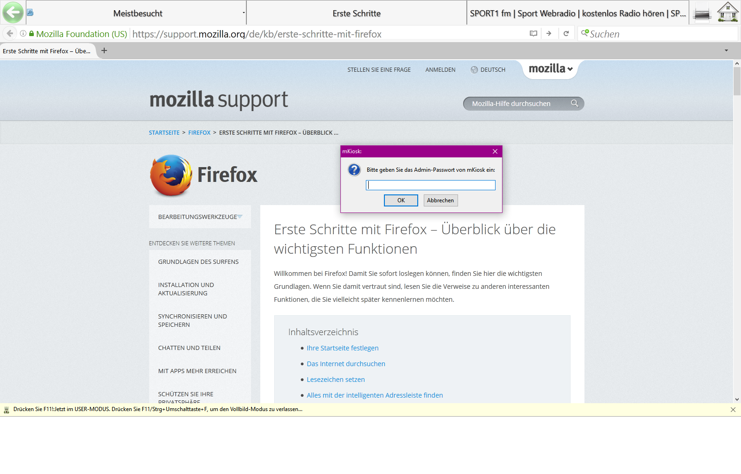This screenshot has width=741, height=474.
Task: Jump to intelligente Adressleiste finden section
Action: (x=375, y=395)
